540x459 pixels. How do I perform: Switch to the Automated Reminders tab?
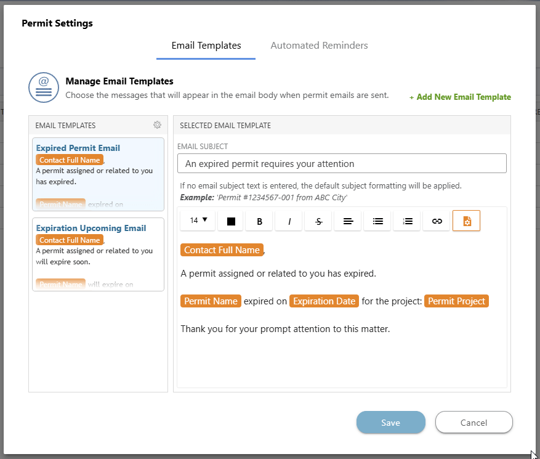tap(319, 46)
